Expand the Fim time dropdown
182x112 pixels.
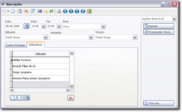click(x=59, y=26)
